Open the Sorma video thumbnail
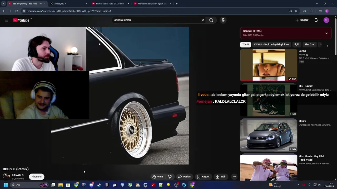 click(269, 65)
